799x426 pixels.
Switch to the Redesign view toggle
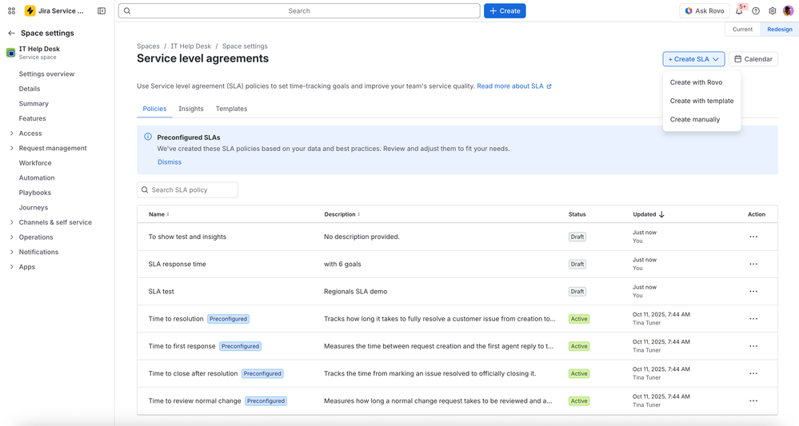click(x=780, y=30)
